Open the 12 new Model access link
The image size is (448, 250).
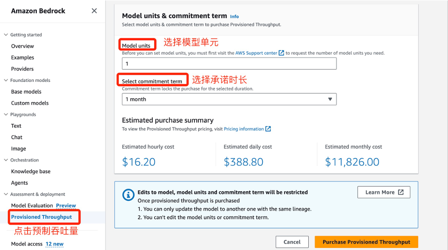tap(55, 244)
